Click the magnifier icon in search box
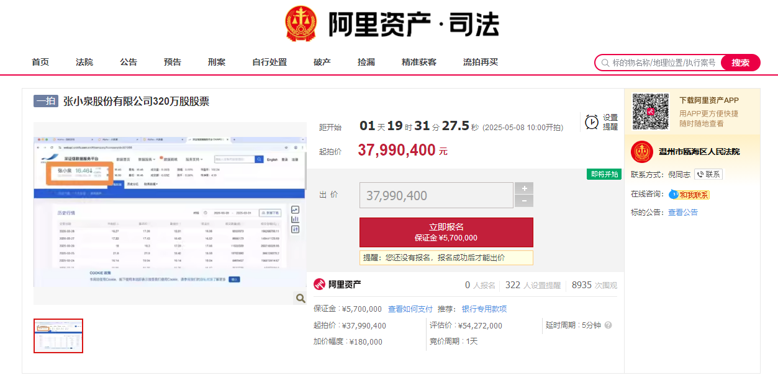This screenshot has height=383, width=778. (604, 63)
